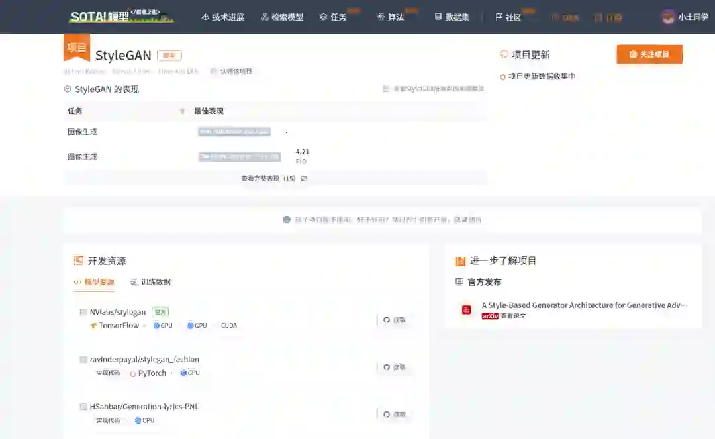The height and width of the screenshot is (439, 715).
Task: Click the PyTorch flame logo icon
Action: click(132, 373)
